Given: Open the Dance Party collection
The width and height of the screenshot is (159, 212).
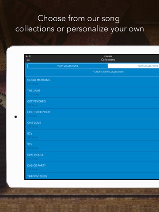Looking at the screenshot, I should pyautogui.click(x=92, y=167).
